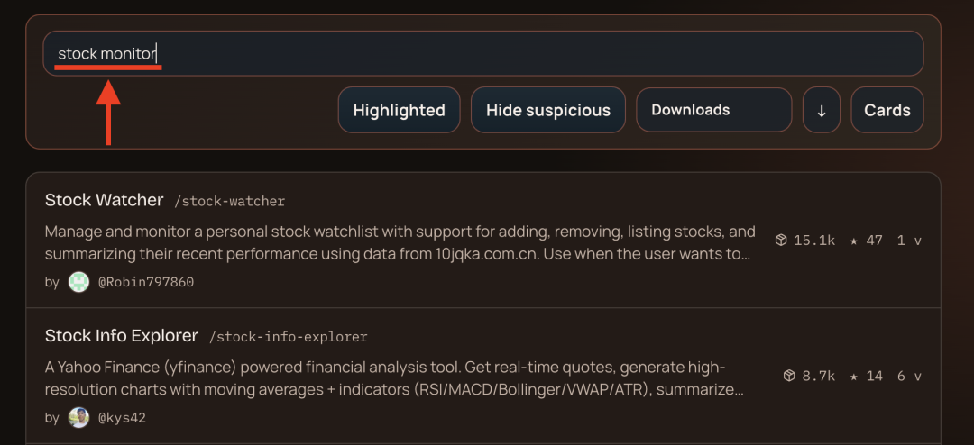Viewport: 974px width, 445px height.
Task: Click the /stock-watcher slug text
Action: coord(229,202)
